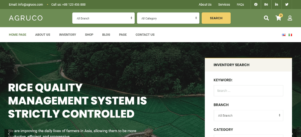Click the BRANCH label in the search panel

221,105
